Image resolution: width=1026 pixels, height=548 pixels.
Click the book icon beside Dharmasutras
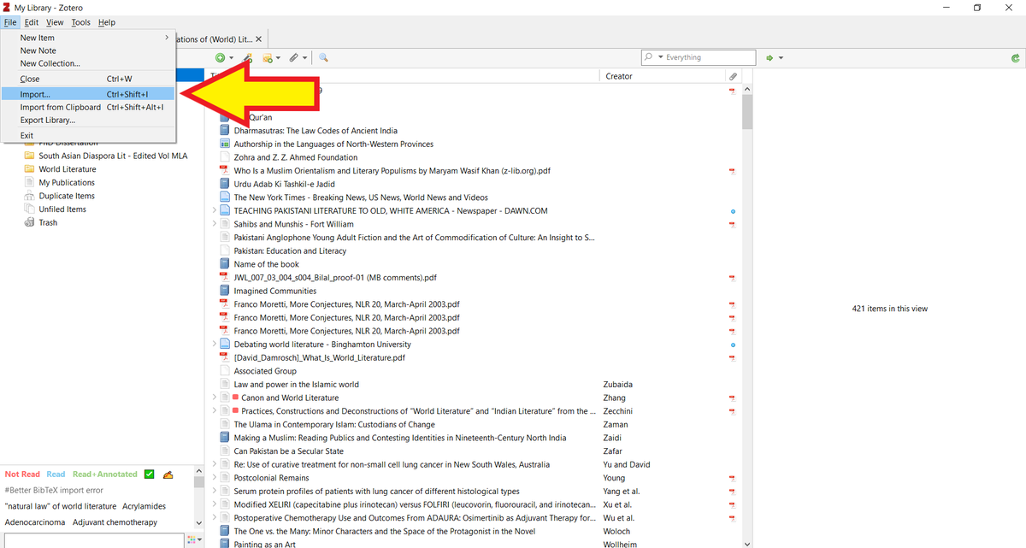tap(226, 131)
